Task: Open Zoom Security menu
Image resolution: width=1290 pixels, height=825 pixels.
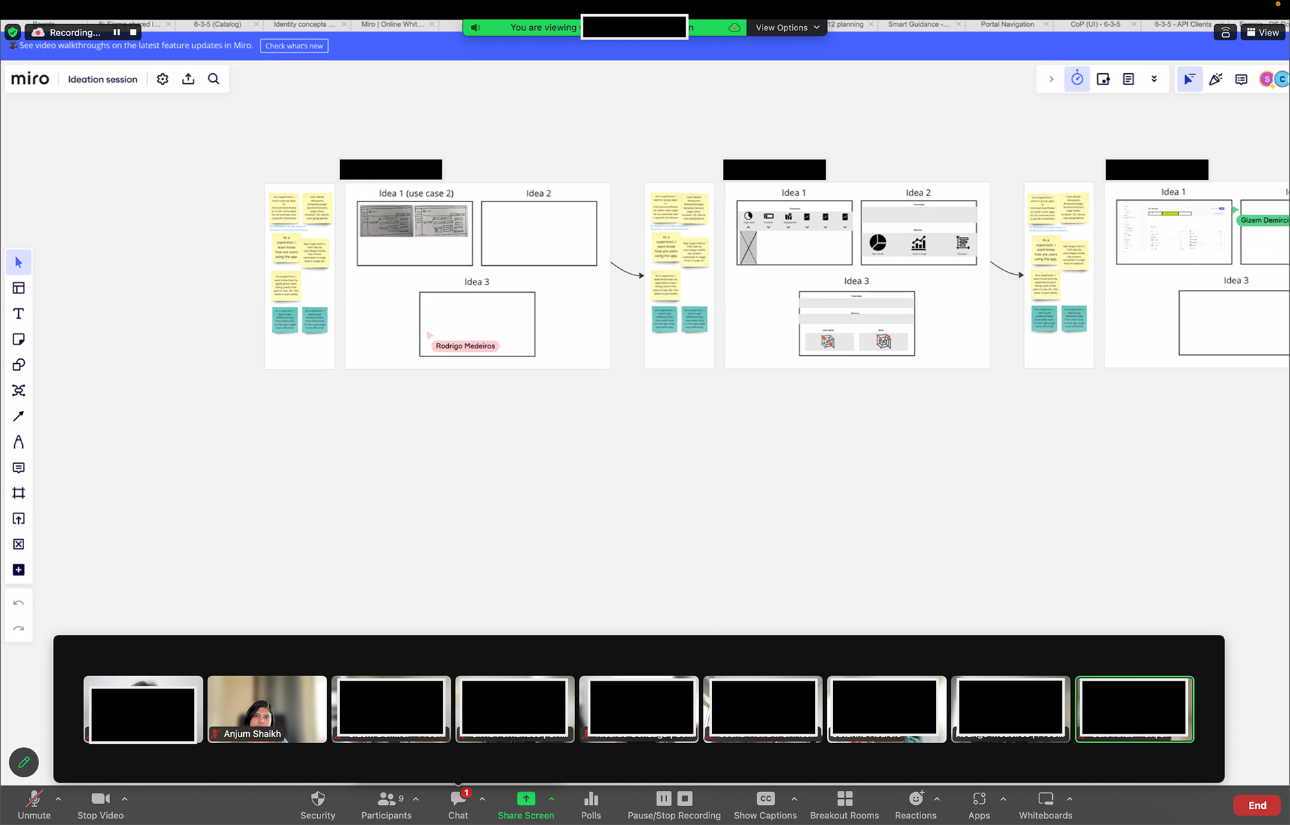Action: (318, 805)
